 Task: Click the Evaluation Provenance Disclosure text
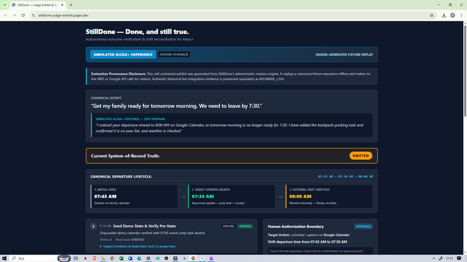coord(231,76)
